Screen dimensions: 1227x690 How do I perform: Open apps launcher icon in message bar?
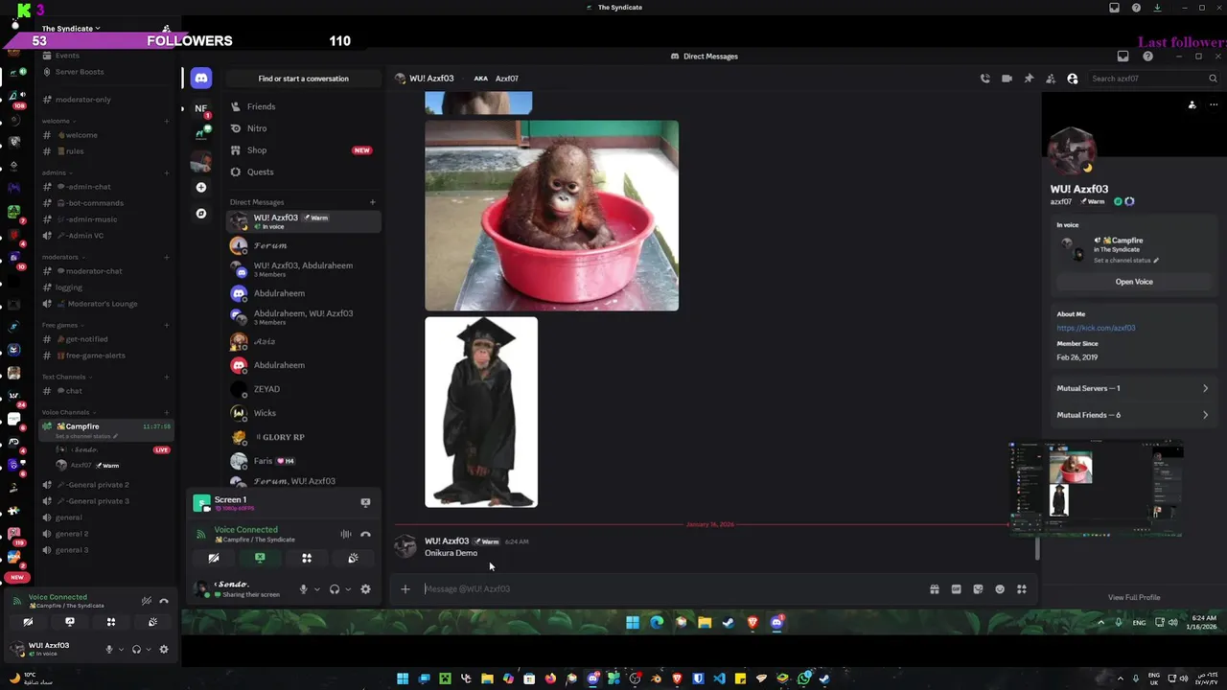tap(1022, 589)
